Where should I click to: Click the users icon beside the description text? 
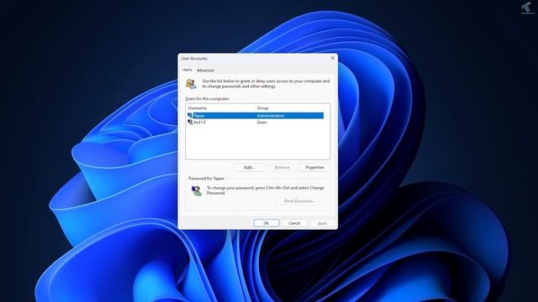click(x=191, y=84)
